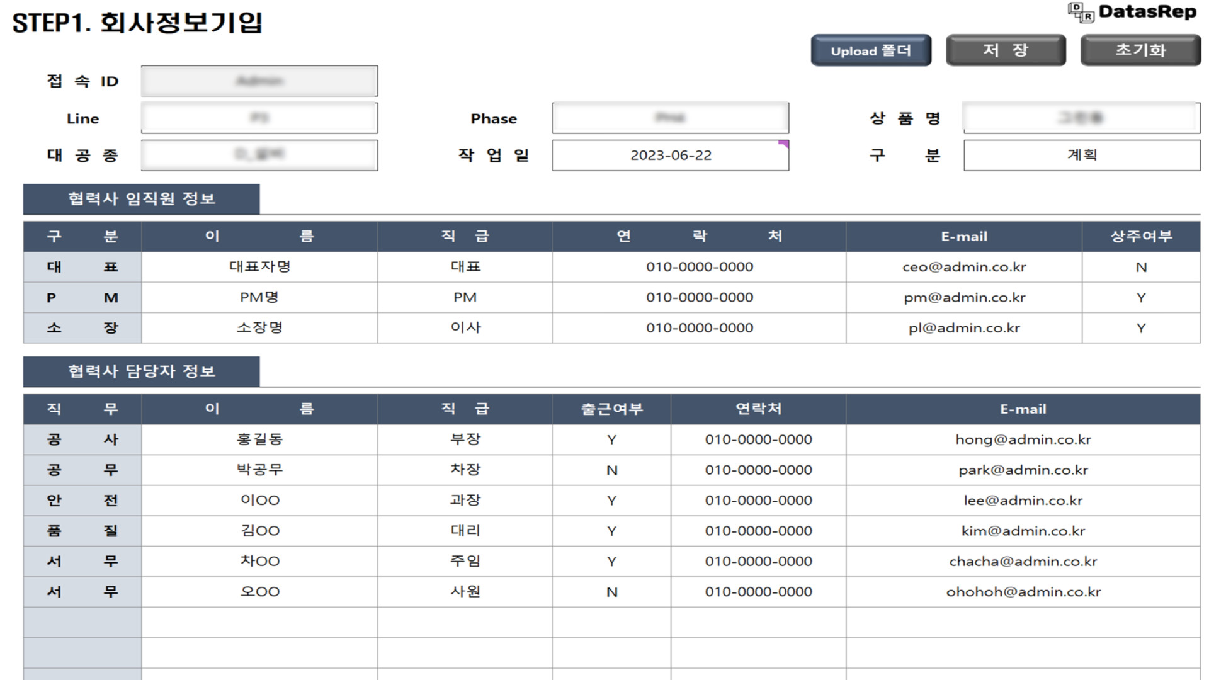Select the ceo@admin.co.kr email cell
This screenshot has width=1209, height=680.
(963, 266)
